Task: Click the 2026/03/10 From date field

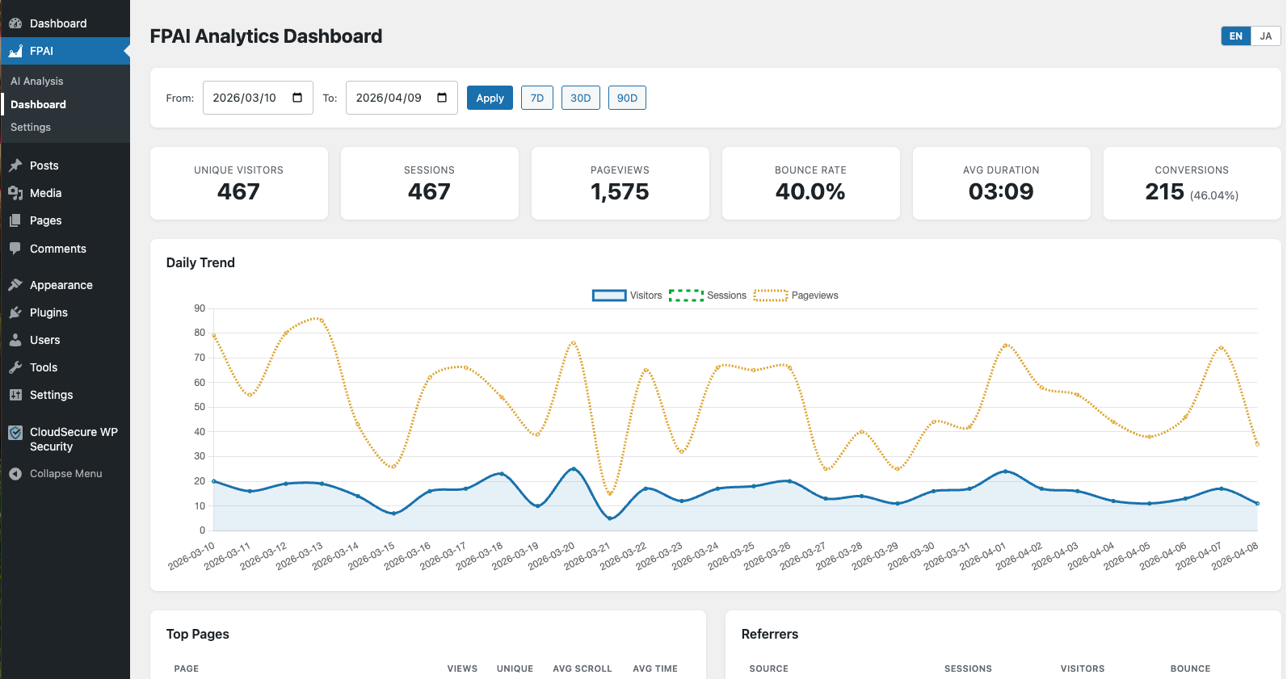Action: pos(245,98)
